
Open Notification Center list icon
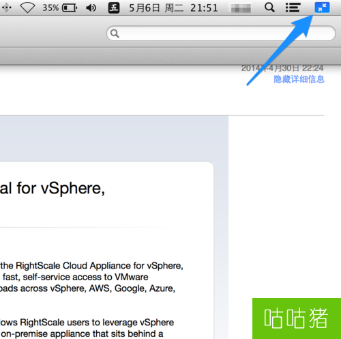(x=293, y=8)
